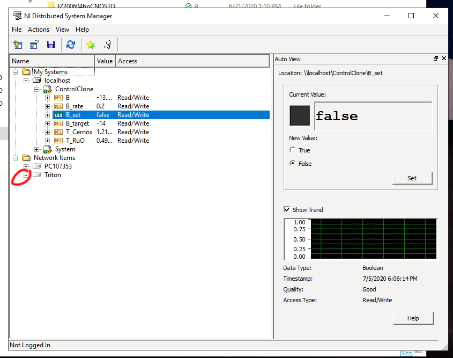Click the timestamp 7/5/2020 6:06:14 PM
This screenshot has height=358, width=453.
[x=390, y=279]
